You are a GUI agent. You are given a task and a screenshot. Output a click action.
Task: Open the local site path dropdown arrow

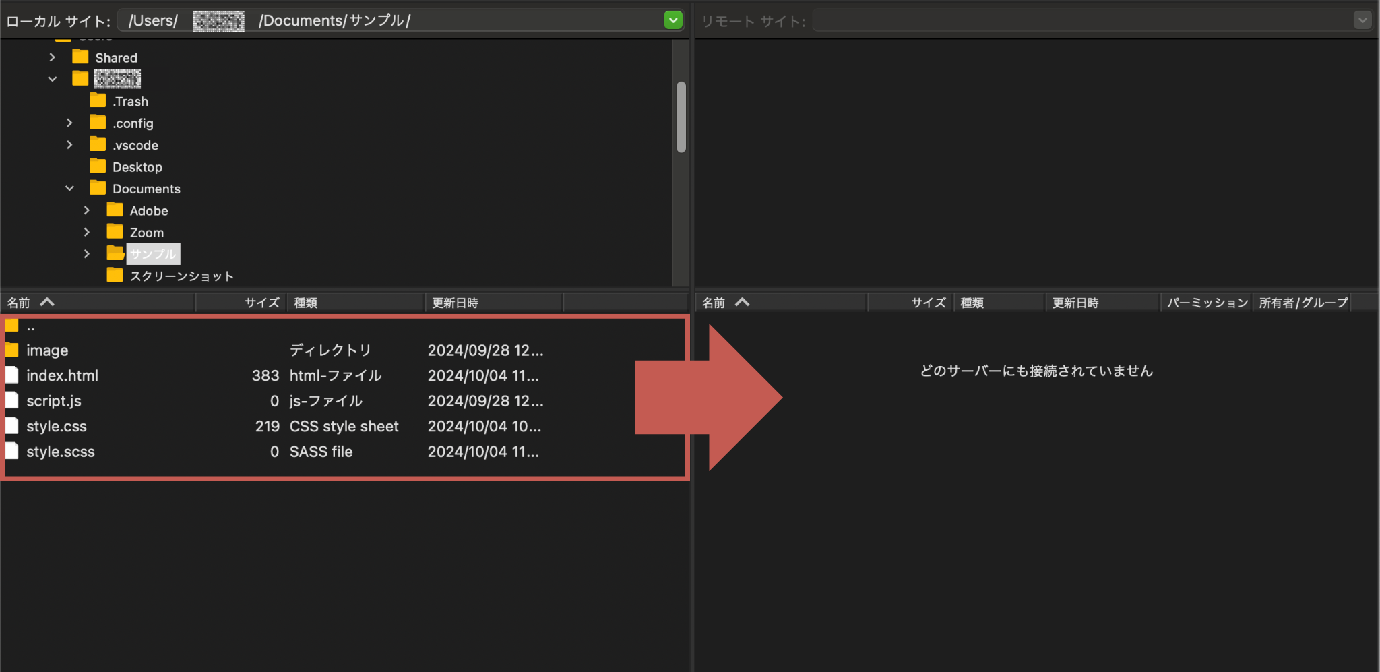coord(673,20)
